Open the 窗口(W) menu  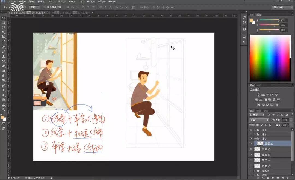(x=102, y=2)
